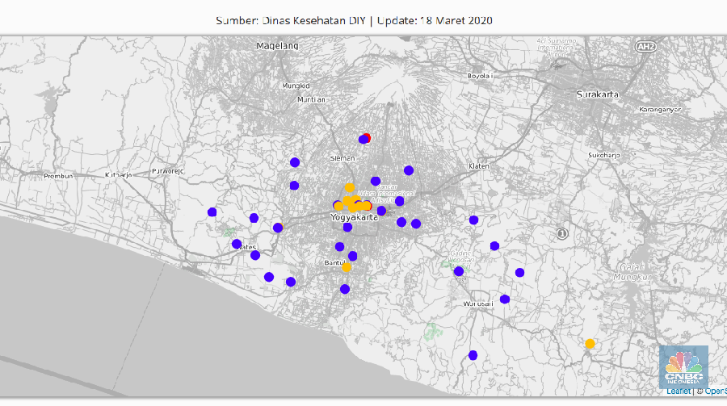This screenshot has height=406, width=727.
Task: Select the Adi Sumarmo International Airport label
Action: tap(557, 48)
